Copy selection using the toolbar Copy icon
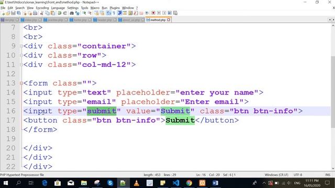 tap(47, 13)
